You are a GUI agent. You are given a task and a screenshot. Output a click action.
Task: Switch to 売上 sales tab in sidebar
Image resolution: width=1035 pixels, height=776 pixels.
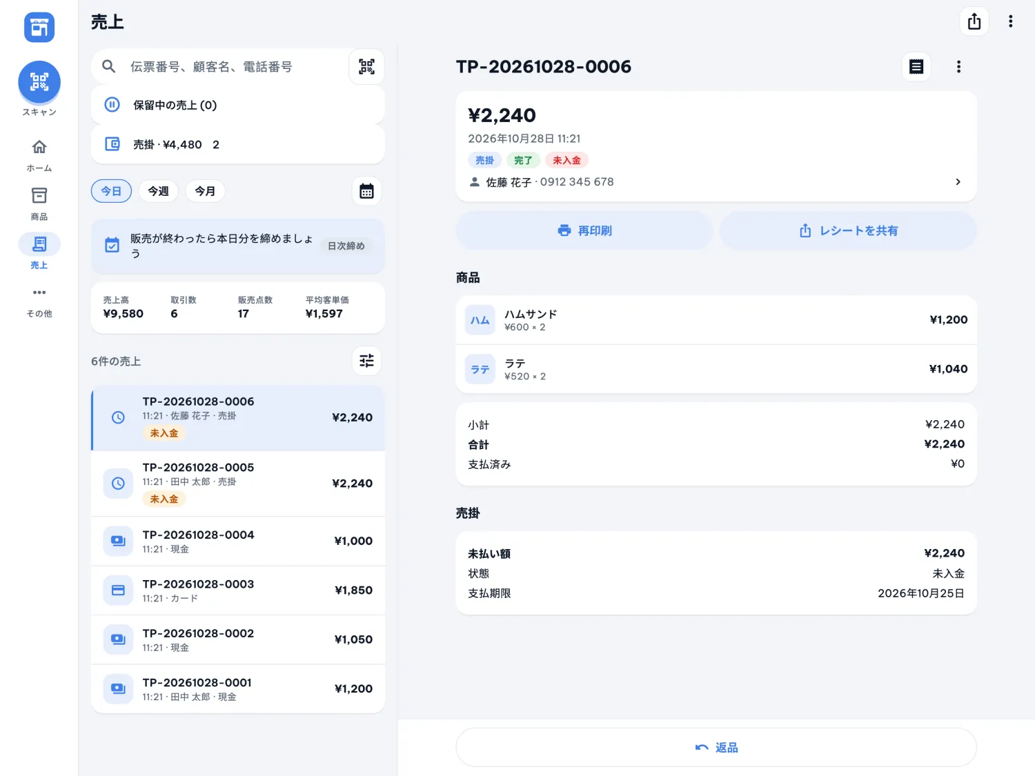39,252
